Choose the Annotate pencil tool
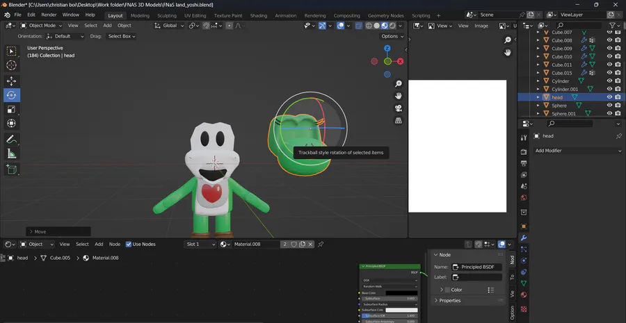Image resolution: width=626 pixels, height=323 pixels. pyautogui.click(x=12, y=139)
